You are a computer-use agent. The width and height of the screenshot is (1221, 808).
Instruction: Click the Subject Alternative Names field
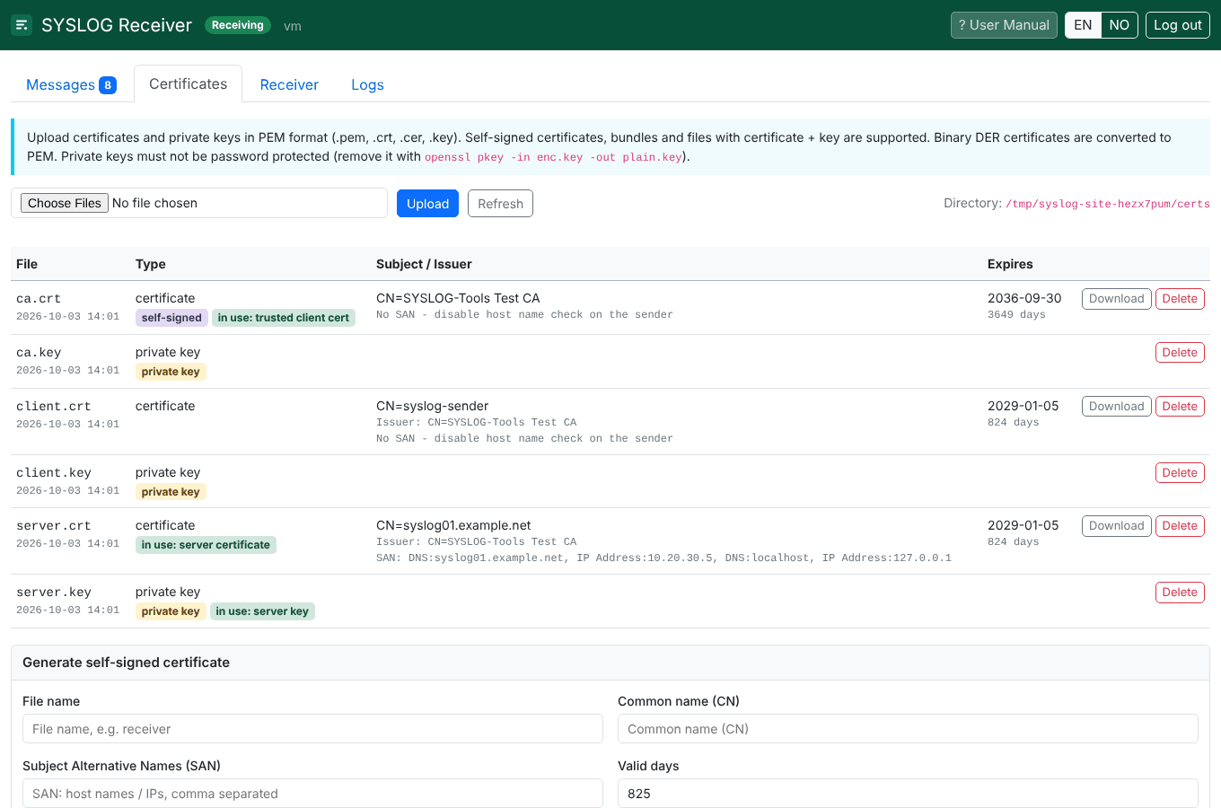312,794
